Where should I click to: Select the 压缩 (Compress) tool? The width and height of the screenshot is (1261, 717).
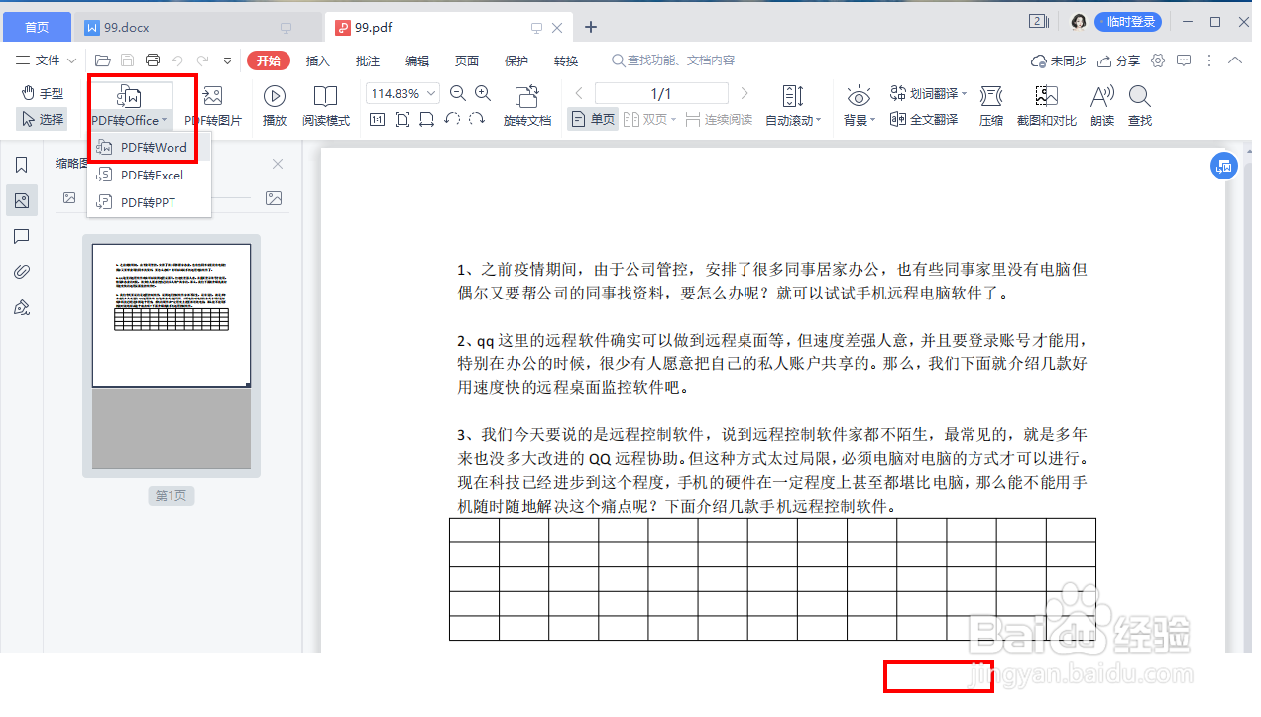(x=990, y=102)
